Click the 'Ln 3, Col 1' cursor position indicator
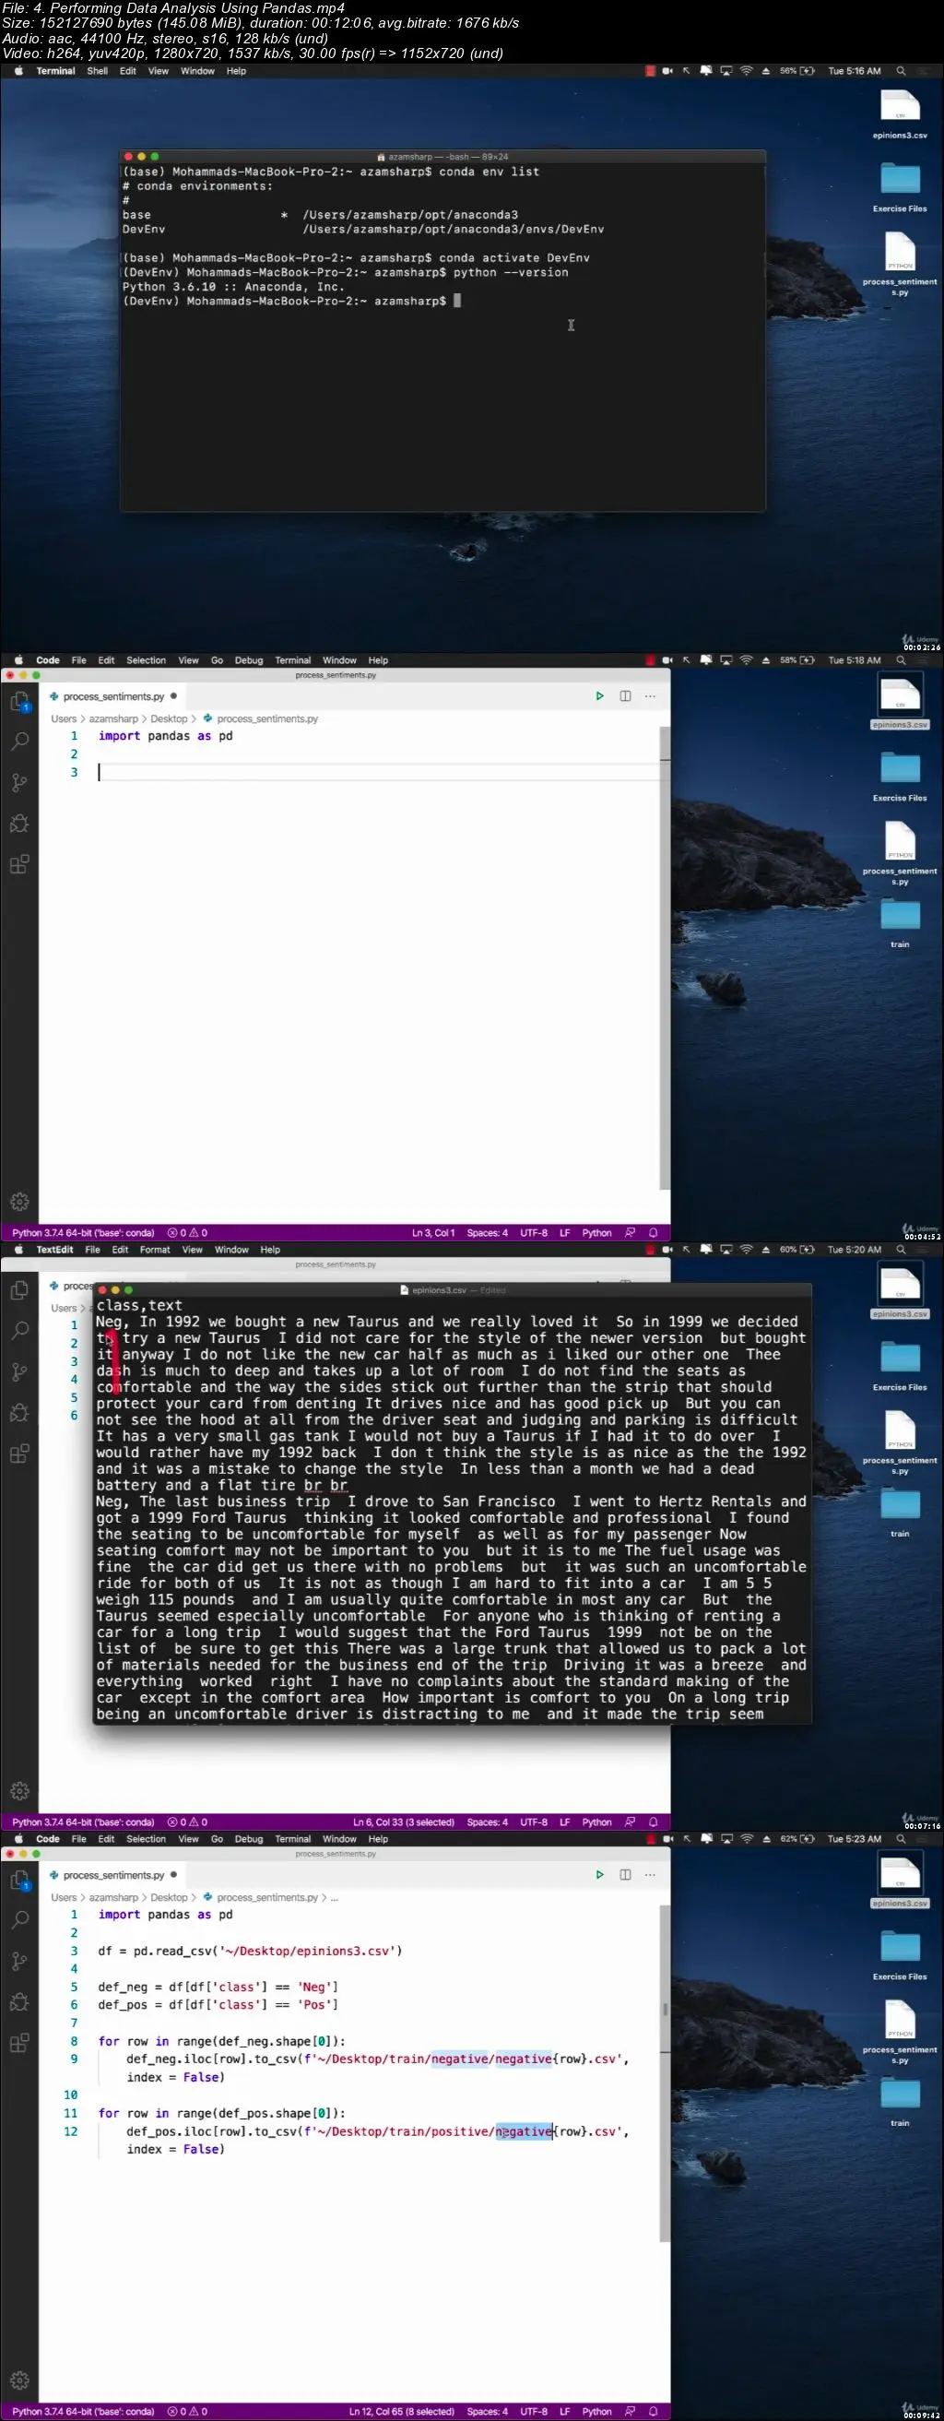 433,1233
